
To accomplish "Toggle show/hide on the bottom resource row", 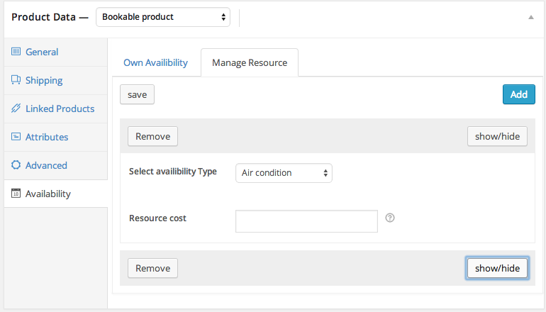I will point(497,268).
